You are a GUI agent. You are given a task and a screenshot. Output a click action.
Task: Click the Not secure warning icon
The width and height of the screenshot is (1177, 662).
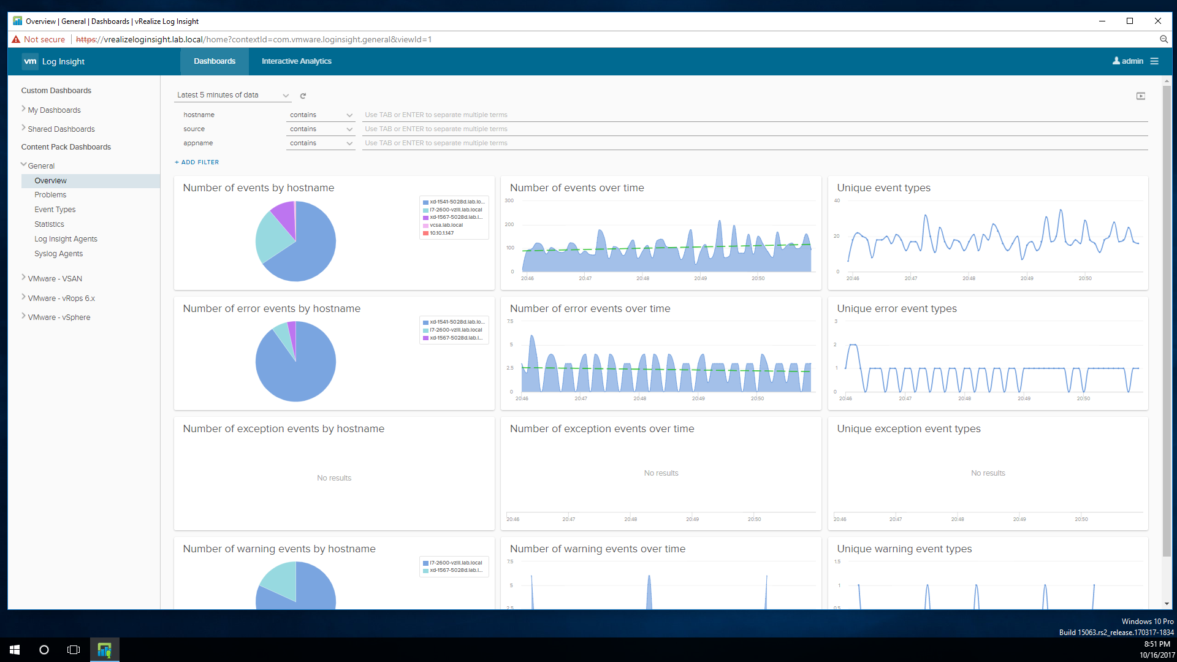click(16, 39)
